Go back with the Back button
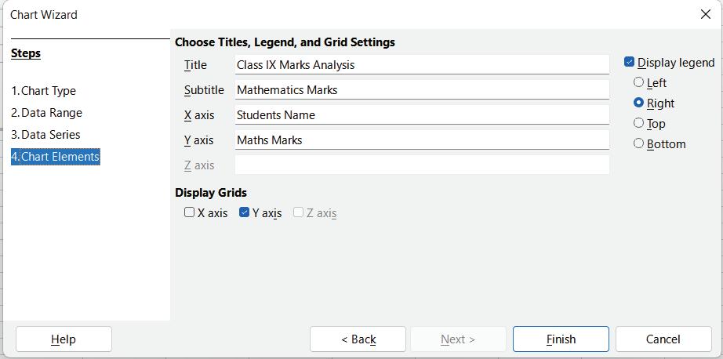Screen dimensions: 723x359 pyautogui.click(x=358, y=339)
